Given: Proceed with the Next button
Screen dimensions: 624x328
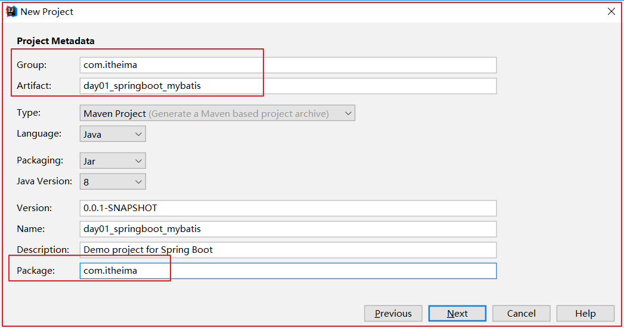Looking at the screenshot, I should point(457,314).
